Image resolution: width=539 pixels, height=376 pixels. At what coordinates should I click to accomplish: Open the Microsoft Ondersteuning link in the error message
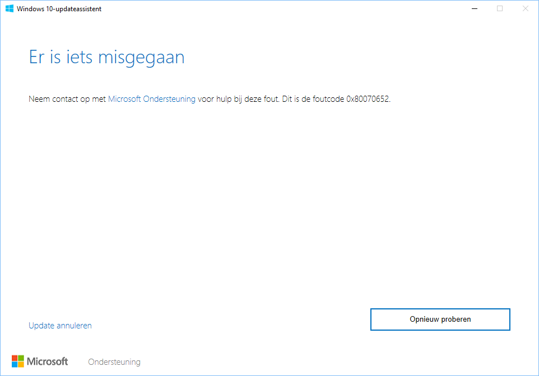tap(152, 99)
